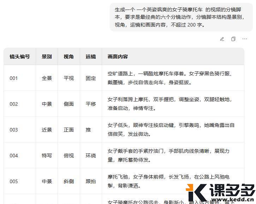Click the 全景 cell in row 001
256x204 pixels.
tap(47, 78)
